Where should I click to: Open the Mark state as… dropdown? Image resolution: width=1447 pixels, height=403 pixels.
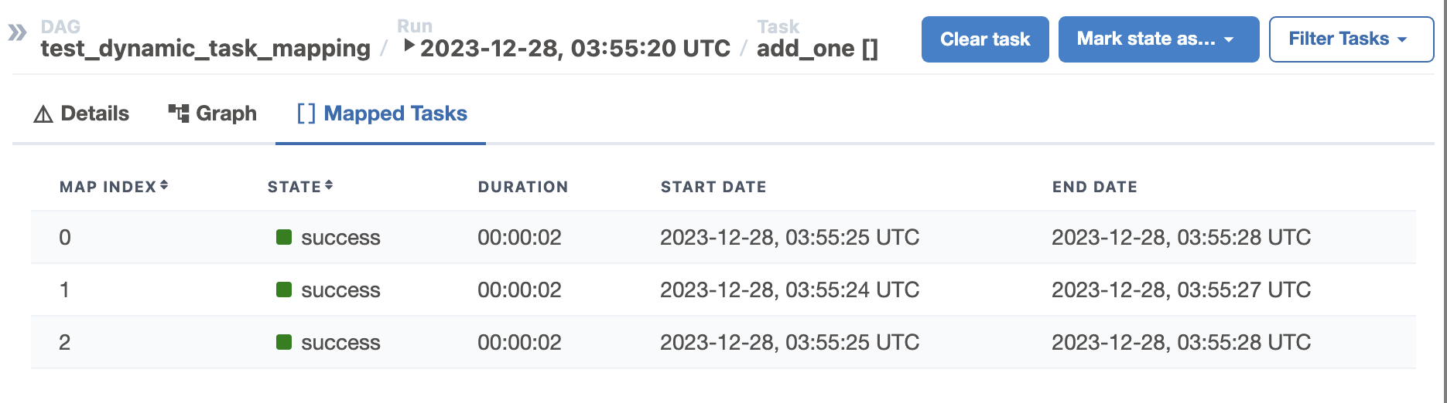pyautogui.click(x=1158, y=39)
